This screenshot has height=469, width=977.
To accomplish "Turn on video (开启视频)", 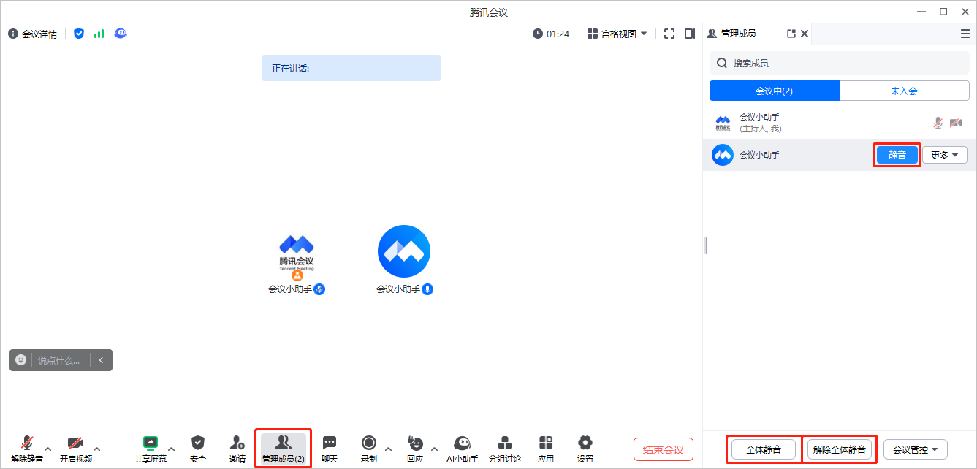I will pyautogui.click(x=76, y=449).
